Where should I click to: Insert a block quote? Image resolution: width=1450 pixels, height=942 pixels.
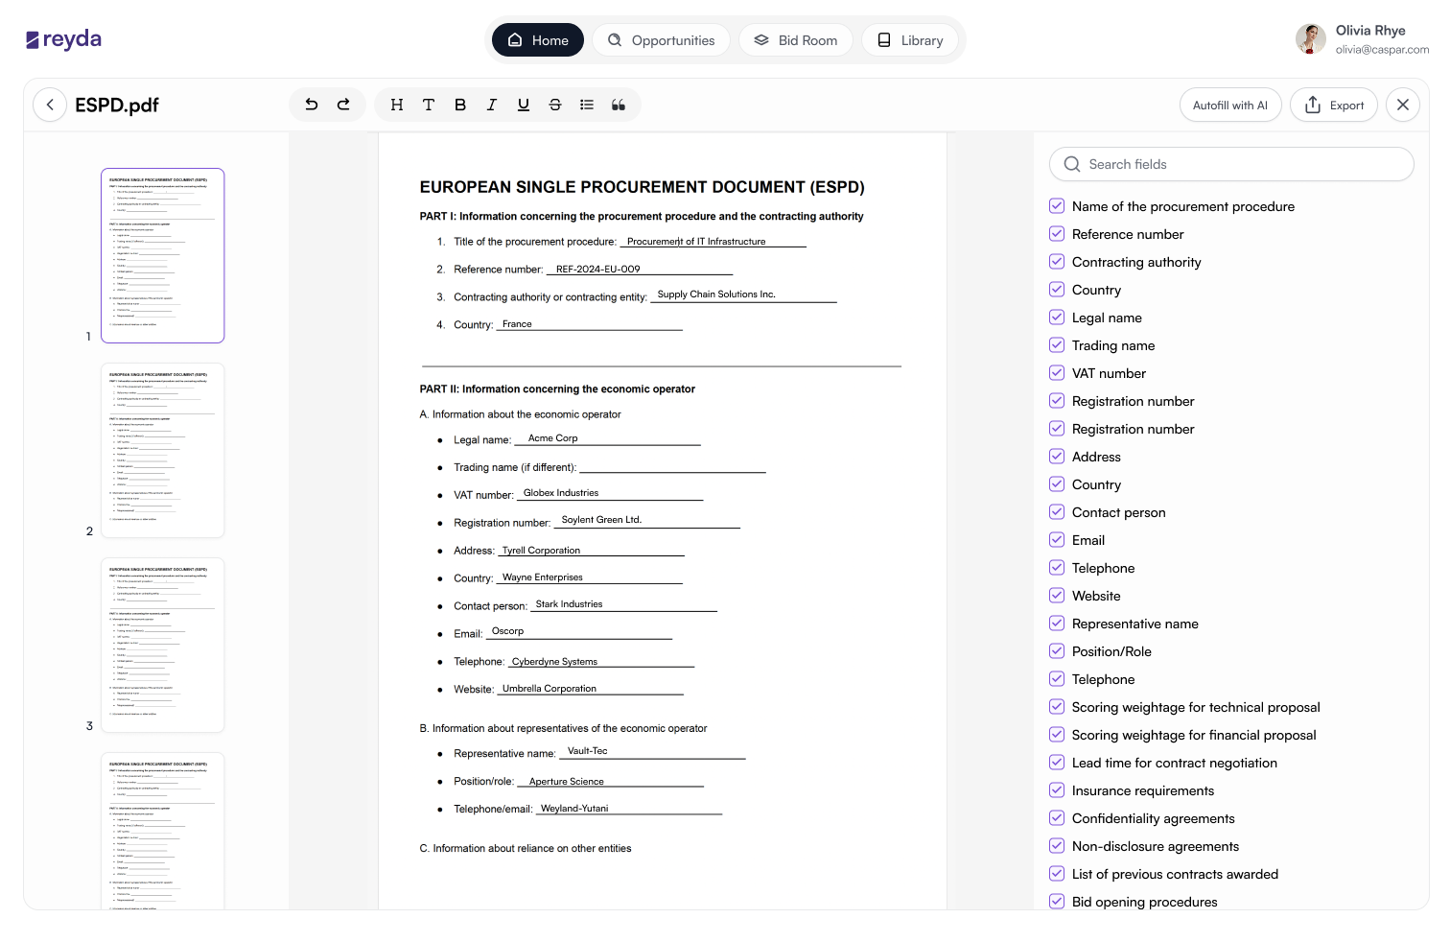tap(619, 105)
